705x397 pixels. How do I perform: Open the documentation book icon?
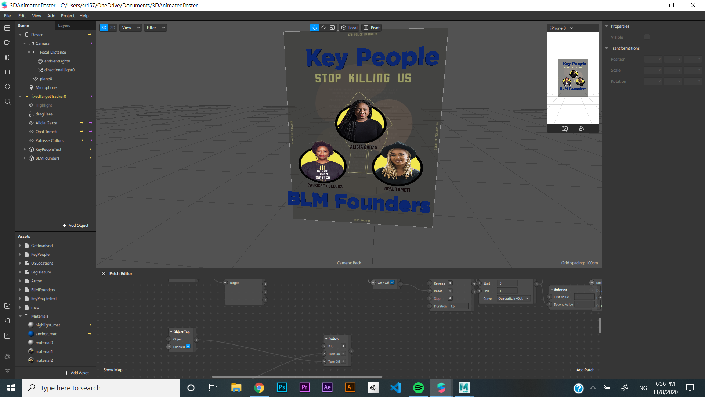7,371
